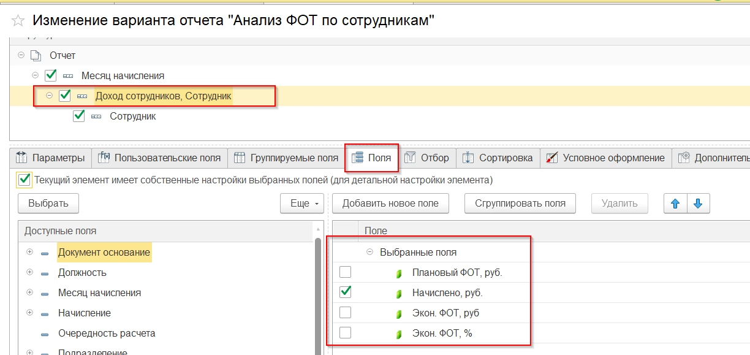Viewport: 750px width, 355px height.
Task: Expand Должность available field
Action: tap(29, 272)
